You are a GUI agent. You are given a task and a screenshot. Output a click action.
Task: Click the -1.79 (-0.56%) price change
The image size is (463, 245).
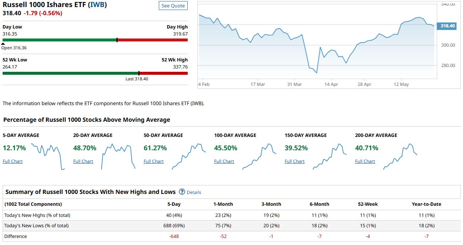pyautogui.click(x=43, y=13)
